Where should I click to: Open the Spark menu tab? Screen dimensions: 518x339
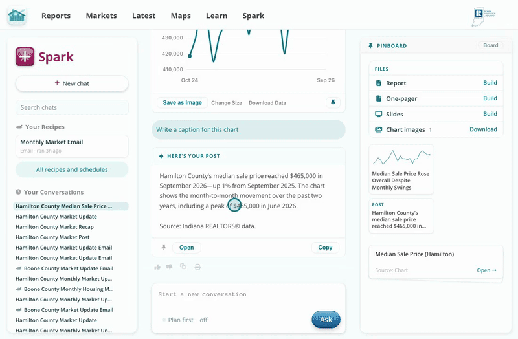[x=253, y=16]
